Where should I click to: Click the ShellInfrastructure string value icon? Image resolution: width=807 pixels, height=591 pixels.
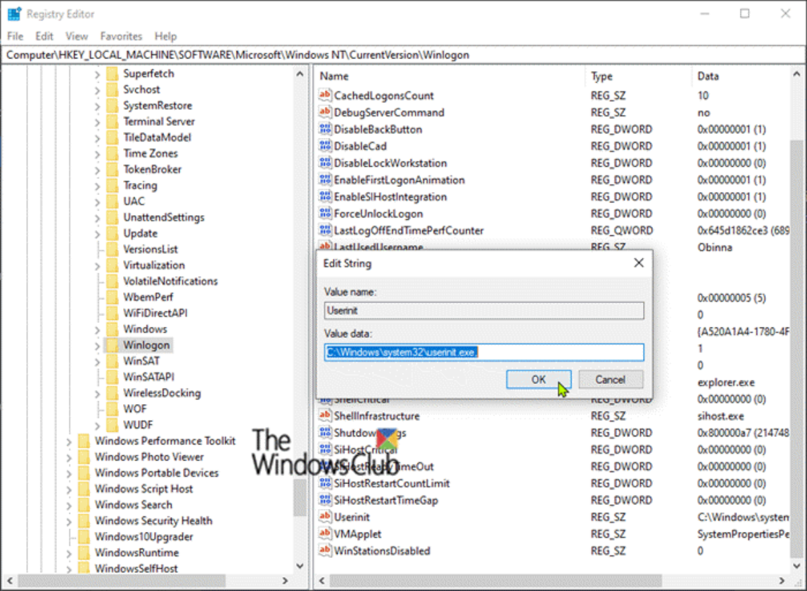[x=325, y=416]
